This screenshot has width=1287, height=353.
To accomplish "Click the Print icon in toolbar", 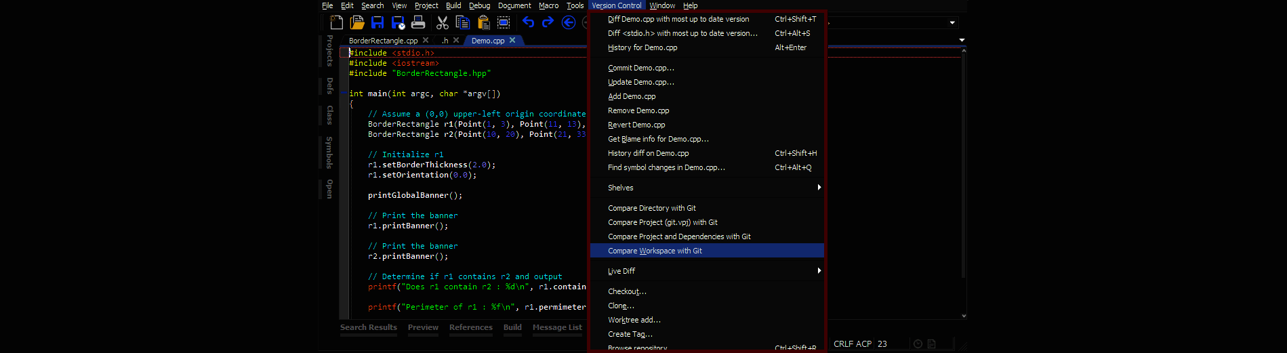I will (x=418, y=22).
